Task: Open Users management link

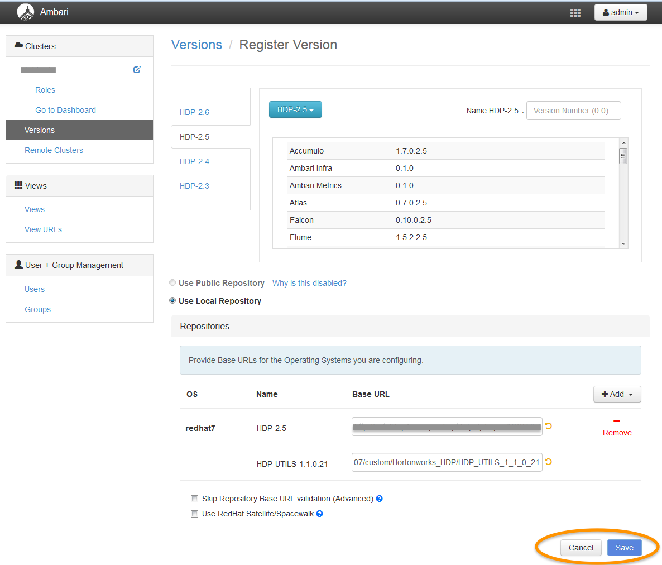Action: click(x=35, y=289)
